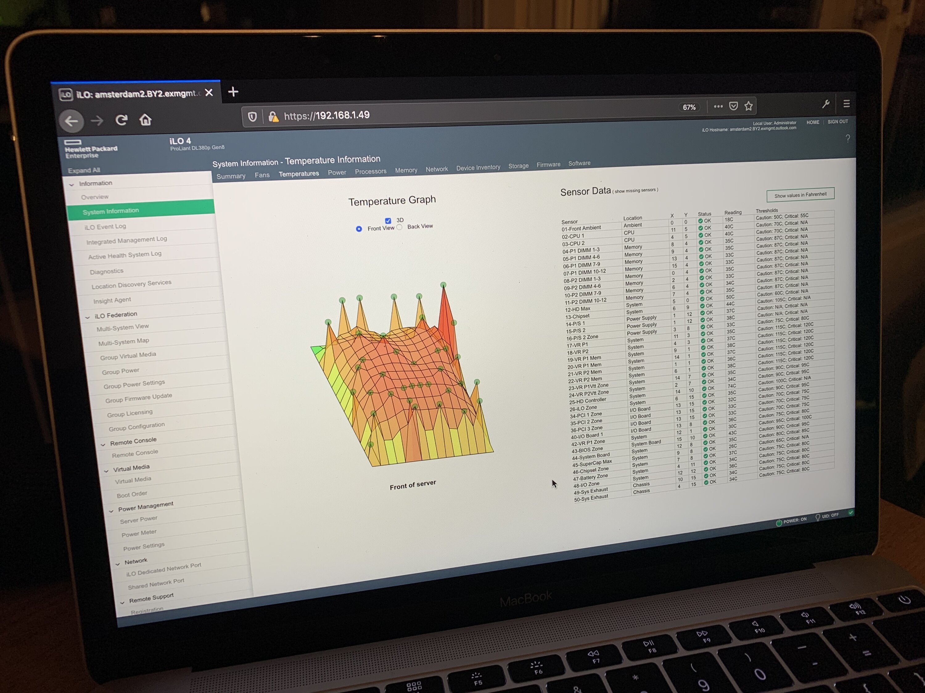
Task: Switch to the Fans tab
Action: (262, 175)
